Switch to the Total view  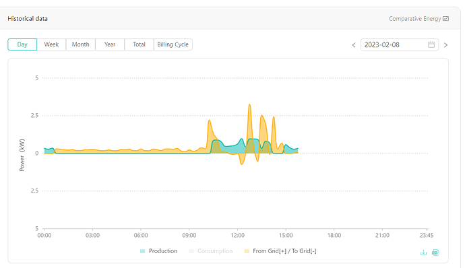[x=139, y=44]
